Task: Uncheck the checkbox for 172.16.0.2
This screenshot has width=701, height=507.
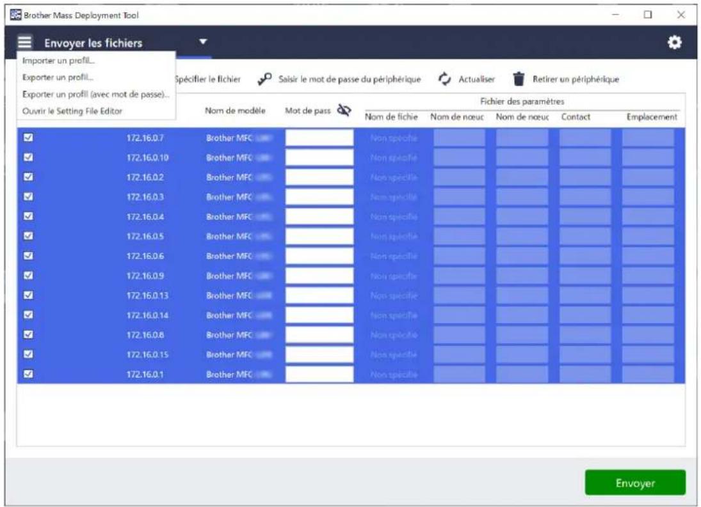Action: pyautogui.click(x=28, y=176)
